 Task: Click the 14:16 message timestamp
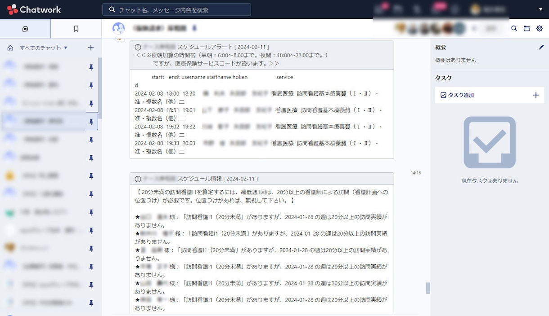pos(415,173)
